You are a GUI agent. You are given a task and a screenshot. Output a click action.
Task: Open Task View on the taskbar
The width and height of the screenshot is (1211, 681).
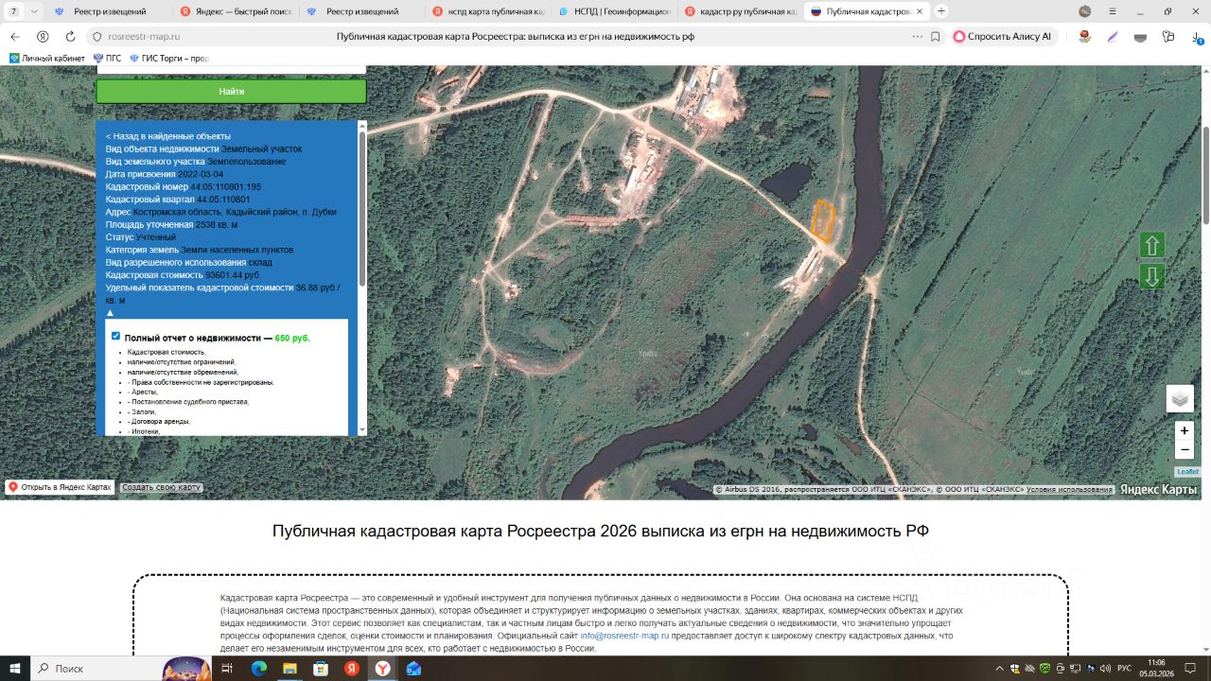(227, 668)
